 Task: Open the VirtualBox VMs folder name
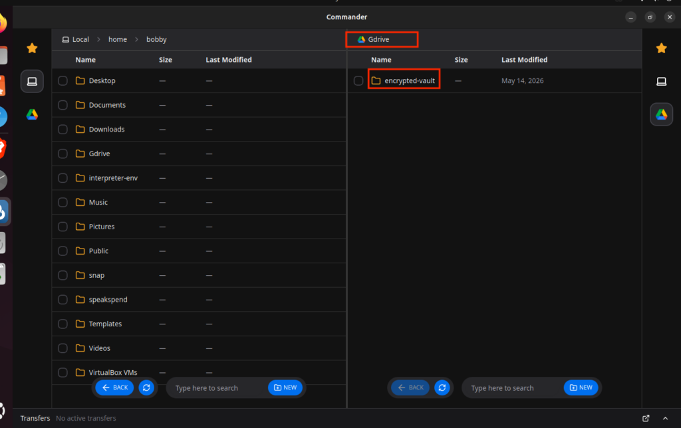[113, 372]
